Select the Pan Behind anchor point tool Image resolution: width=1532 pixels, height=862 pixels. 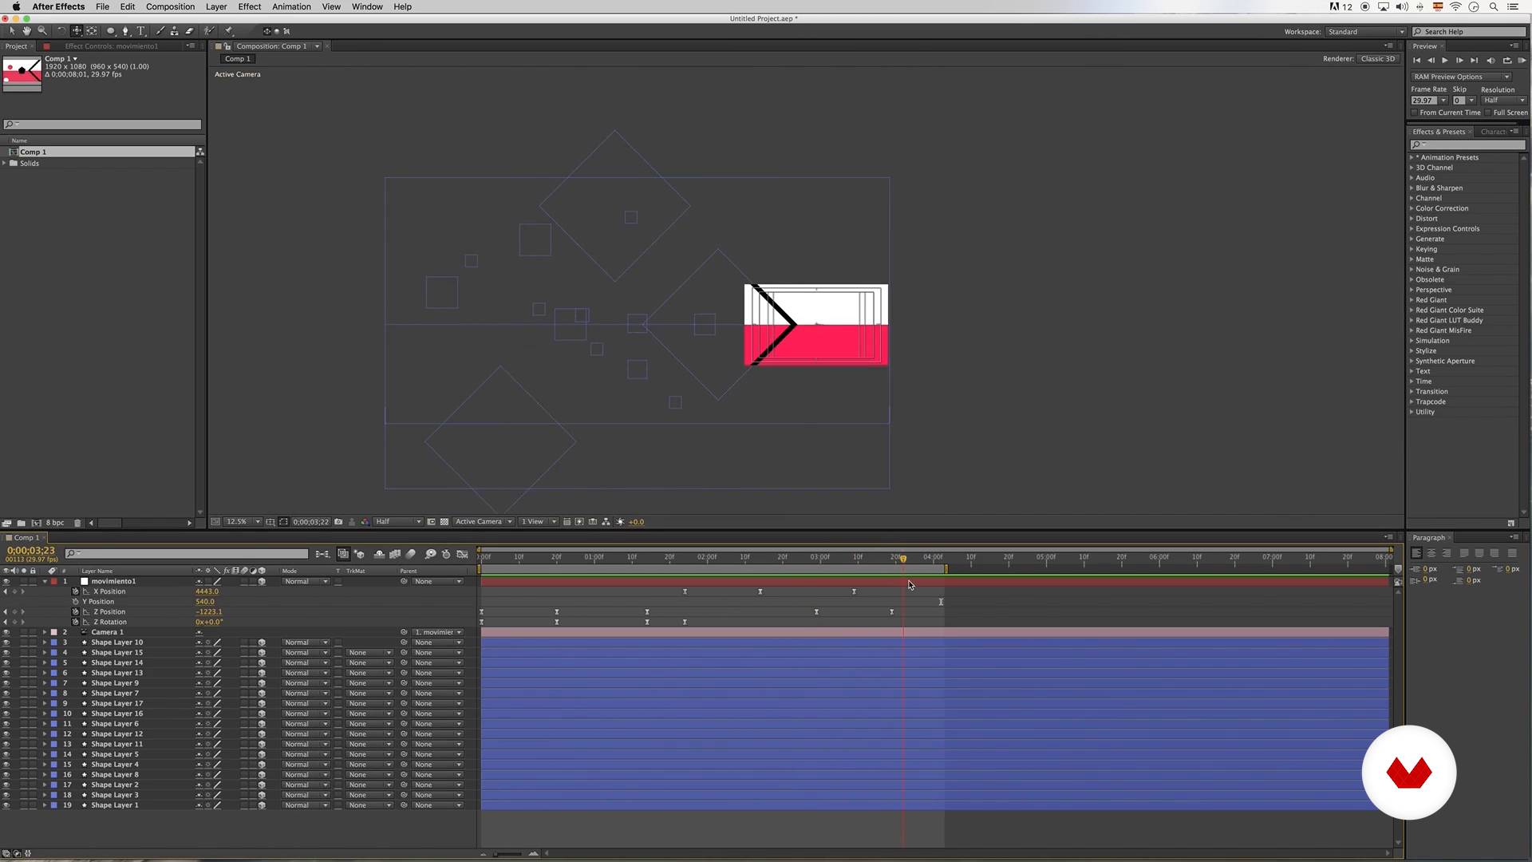tap(92, 31)
